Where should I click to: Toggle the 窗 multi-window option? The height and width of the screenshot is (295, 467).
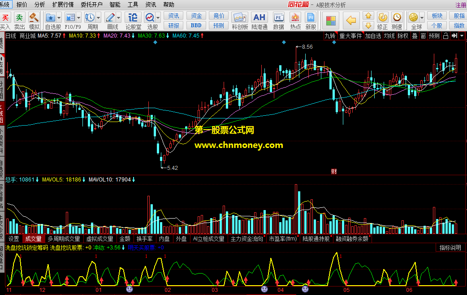423,36
